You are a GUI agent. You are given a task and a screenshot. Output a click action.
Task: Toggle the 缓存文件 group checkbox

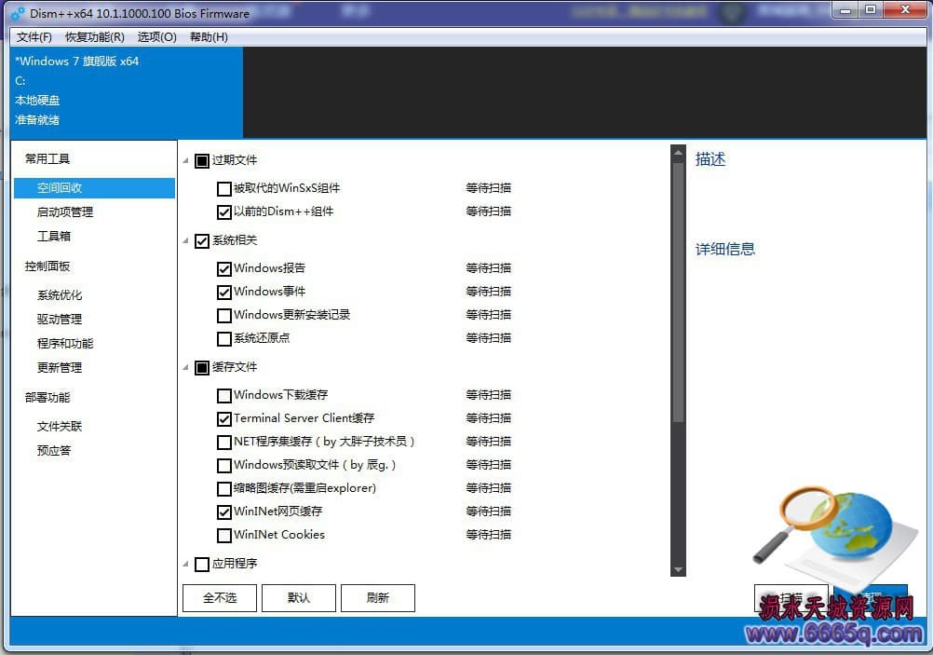(202, 368)
